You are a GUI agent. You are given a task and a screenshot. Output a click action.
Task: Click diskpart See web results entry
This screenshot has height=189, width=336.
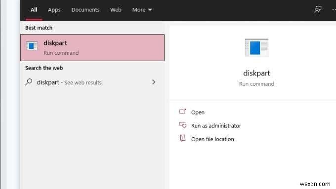pos(92,82)
